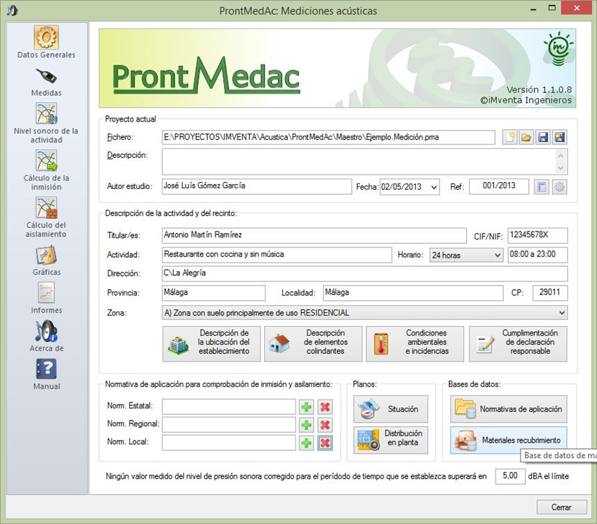The width and height of the screenshot is (597, 524).
Task: Click the iMventa lightbulb logo
Action: pyautogui.click(x=558, y=49)
